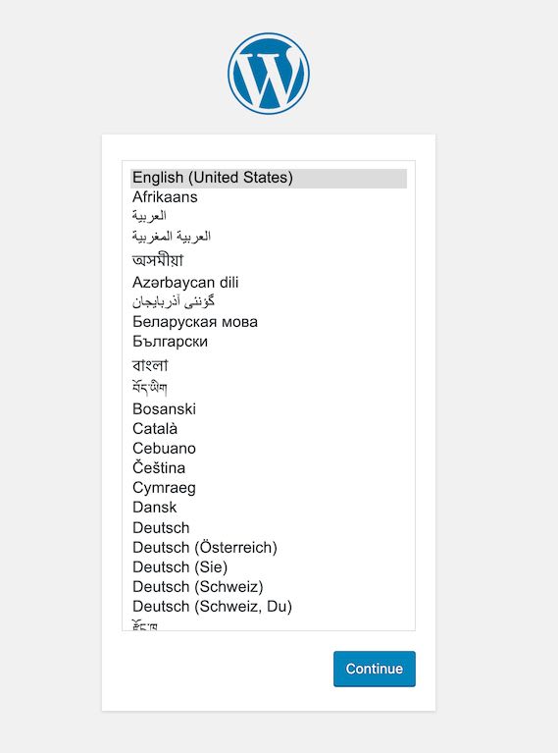Screen dimensions: 558x753
Task: Select Български language option
Action: pos(268,342)
